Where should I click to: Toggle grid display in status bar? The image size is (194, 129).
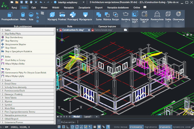pos(64,127)
